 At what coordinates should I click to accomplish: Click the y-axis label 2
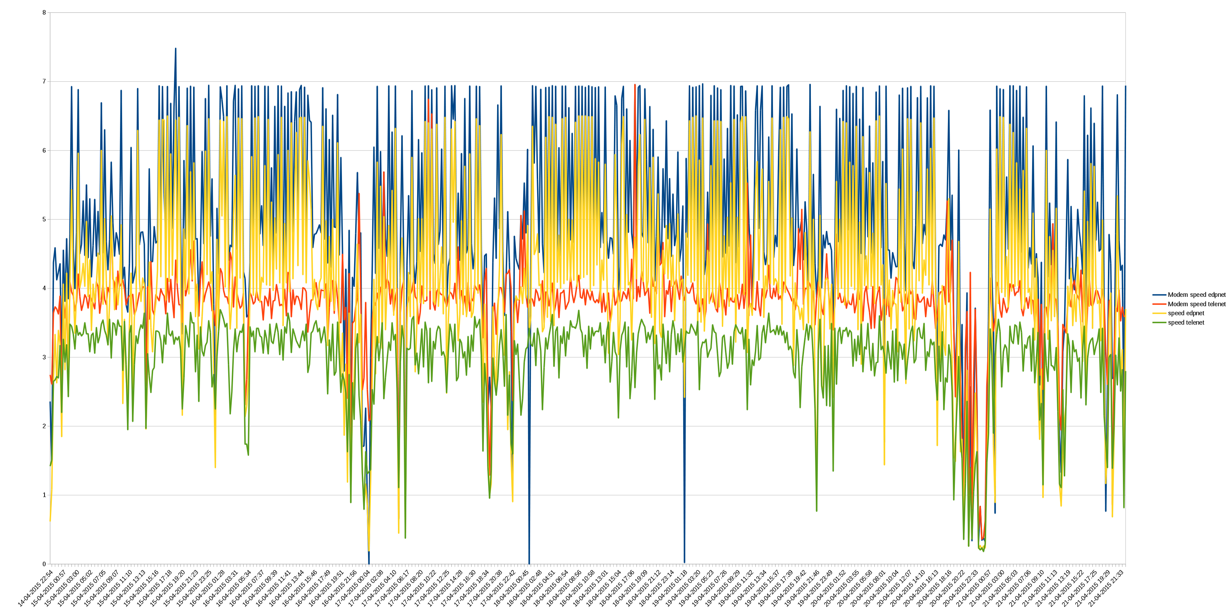click(x=45, y=426)
